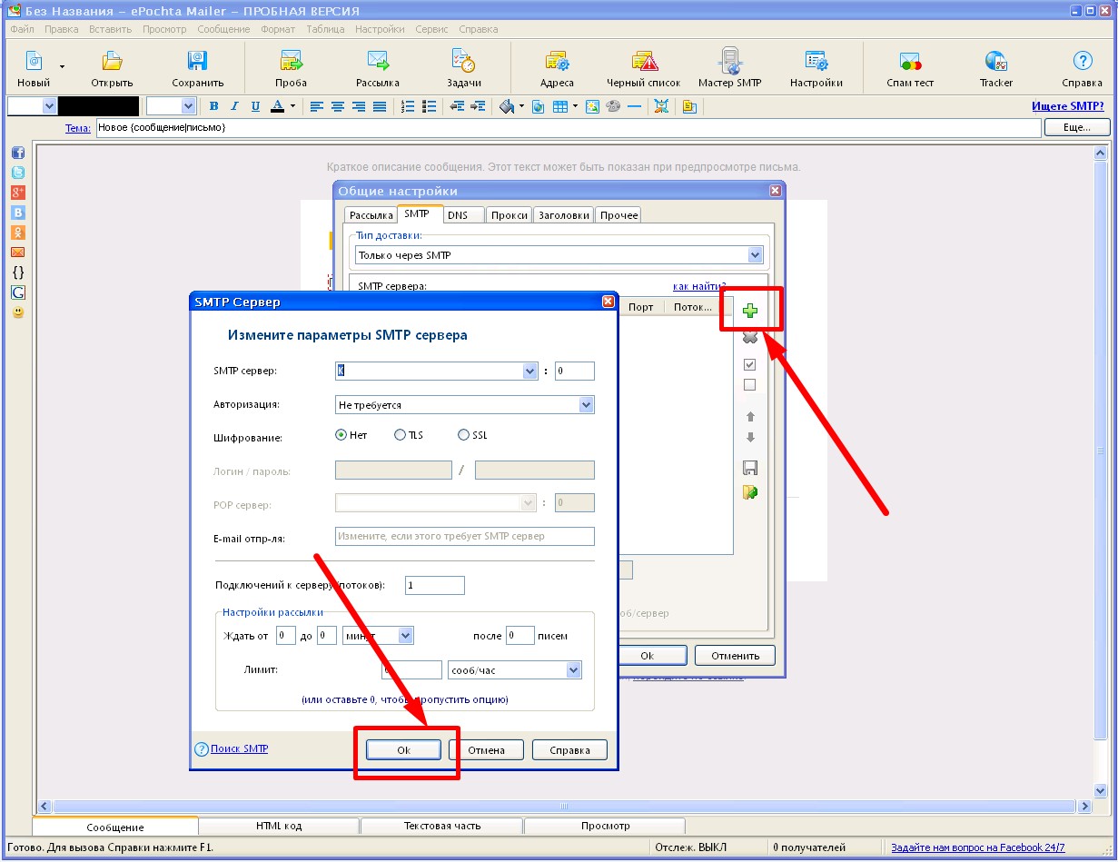Image resolution: width=1118 pixels, height=862 pixels.
Task: Click the Новый toolbar icon
Action: click(x=34, y=61)
